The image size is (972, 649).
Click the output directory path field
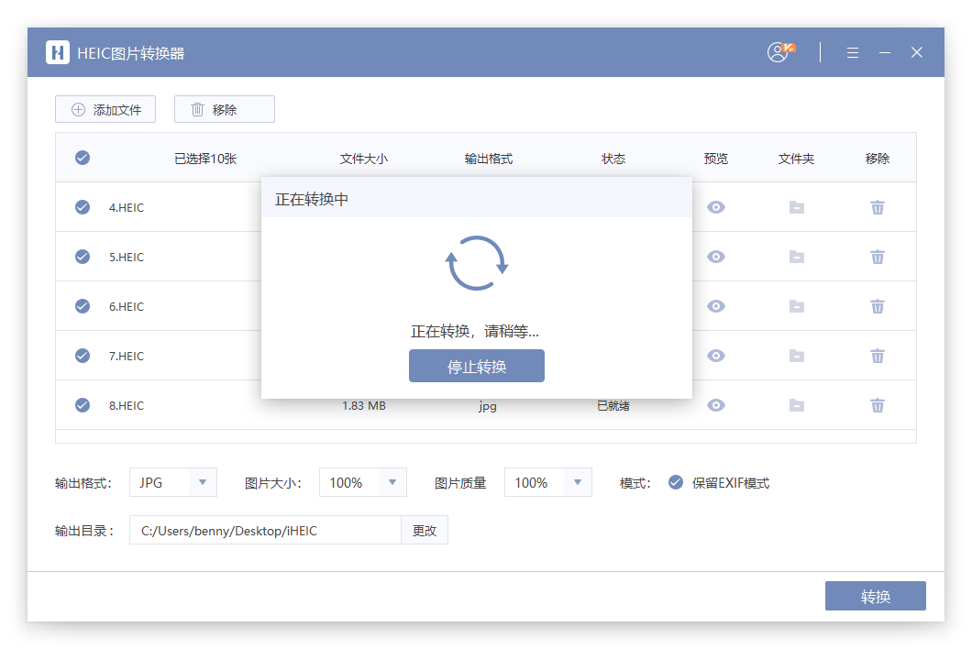pyautogui.click(x=264, y=530)
